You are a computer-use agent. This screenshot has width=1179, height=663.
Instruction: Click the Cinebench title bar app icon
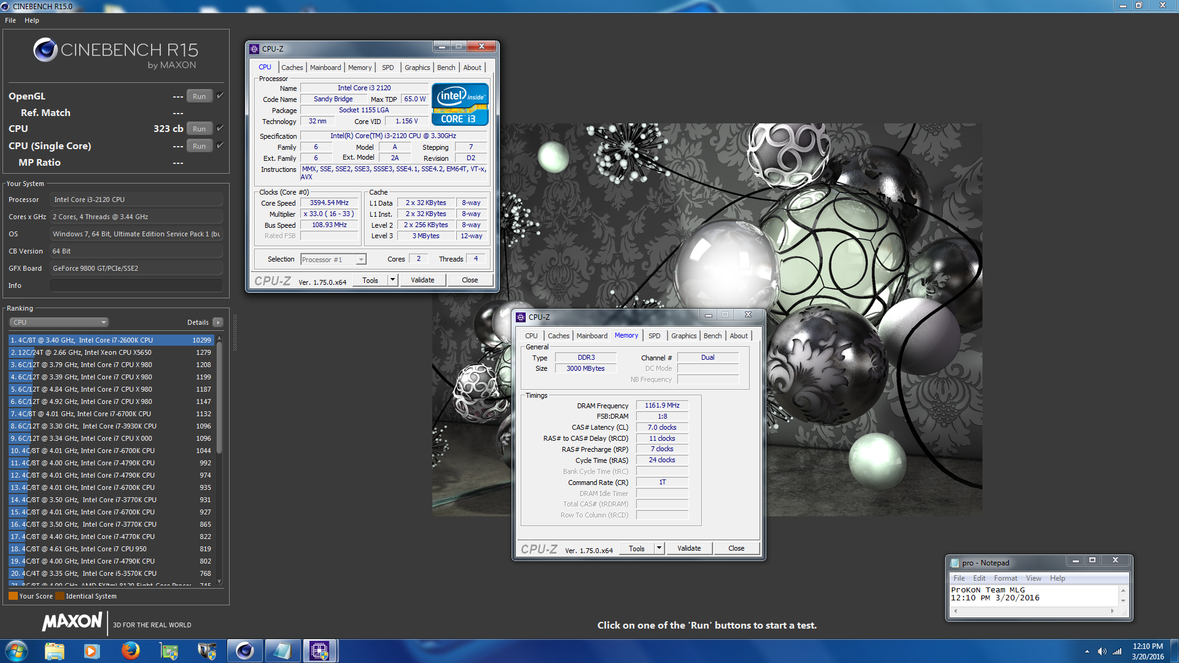6,6
